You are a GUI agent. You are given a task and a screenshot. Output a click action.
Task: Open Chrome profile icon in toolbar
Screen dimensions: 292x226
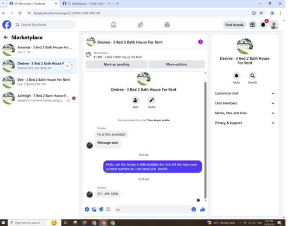point(272,13)
